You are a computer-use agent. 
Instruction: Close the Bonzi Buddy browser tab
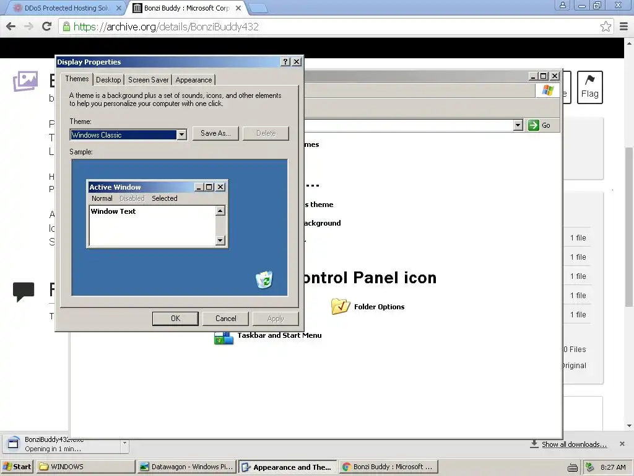click(238, 7)
